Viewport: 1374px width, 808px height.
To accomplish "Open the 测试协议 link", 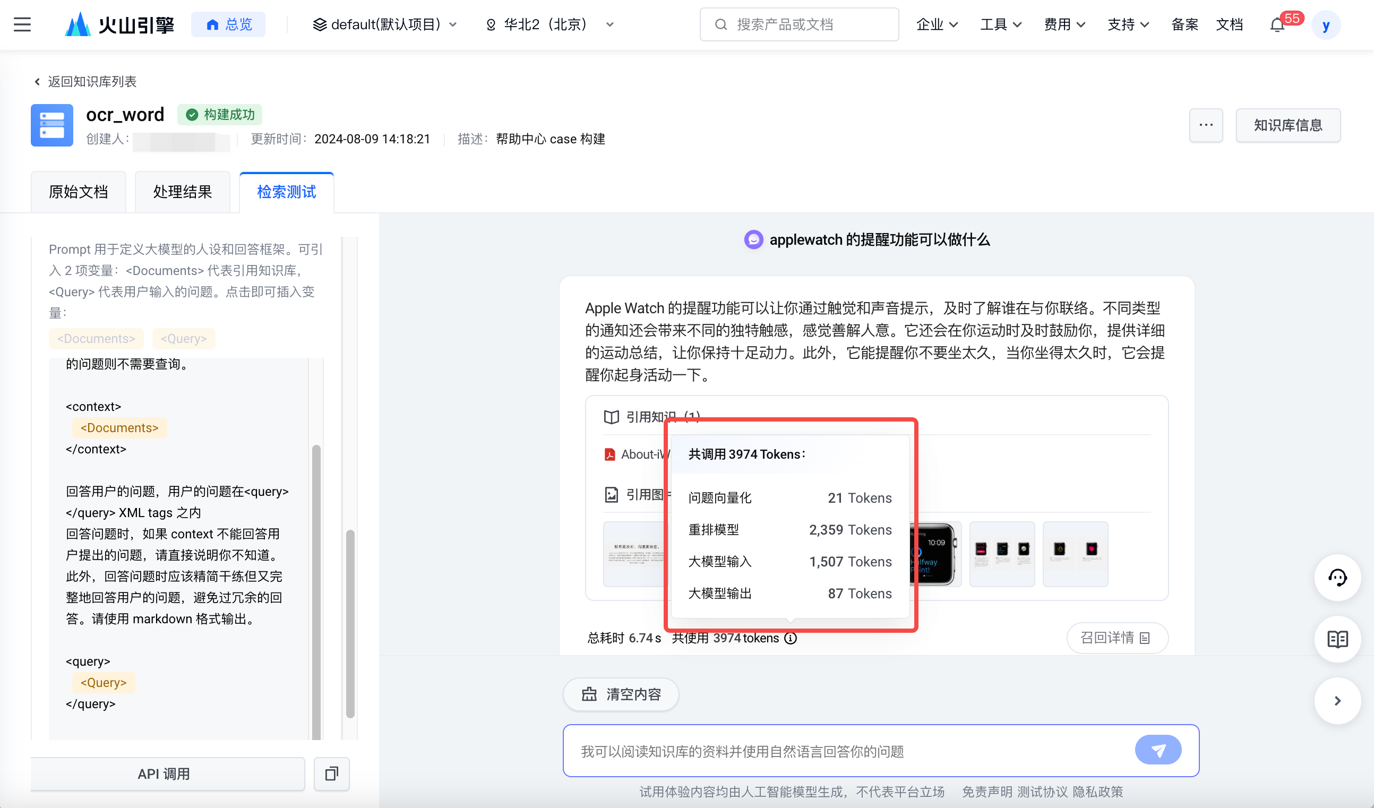I will click(1042, 792).
